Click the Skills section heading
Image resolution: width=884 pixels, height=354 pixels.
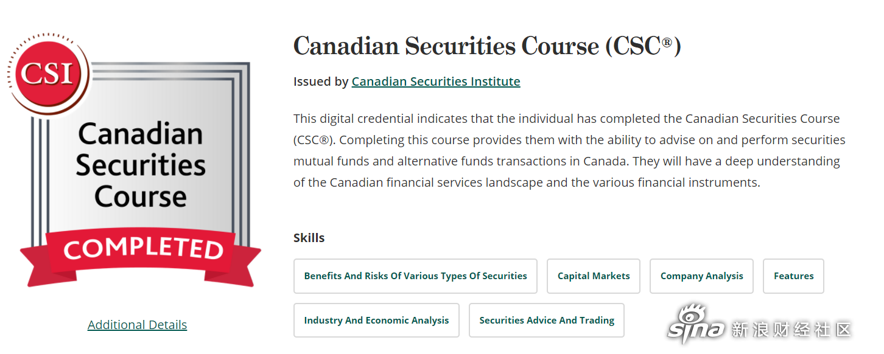coord(309,238)
